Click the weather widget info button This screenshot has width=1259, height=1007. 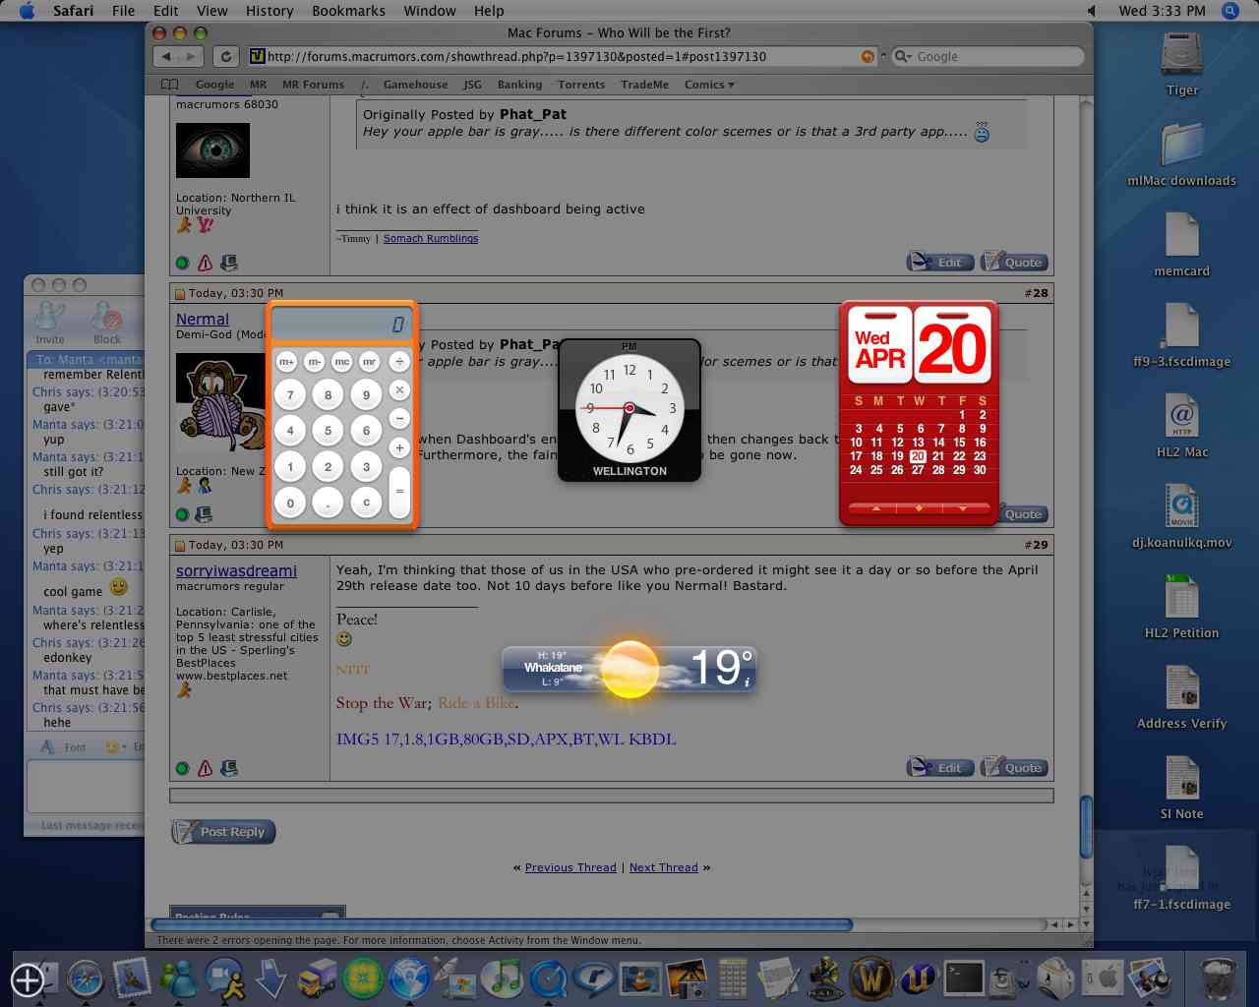pyautogui.click(x=748, y=681)
